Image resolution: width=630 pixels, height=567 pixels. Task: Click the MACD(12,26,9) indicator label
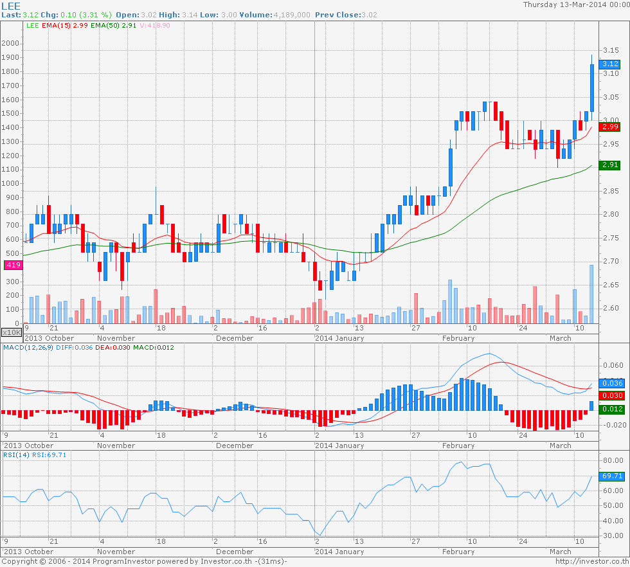[x=28, y=347]
